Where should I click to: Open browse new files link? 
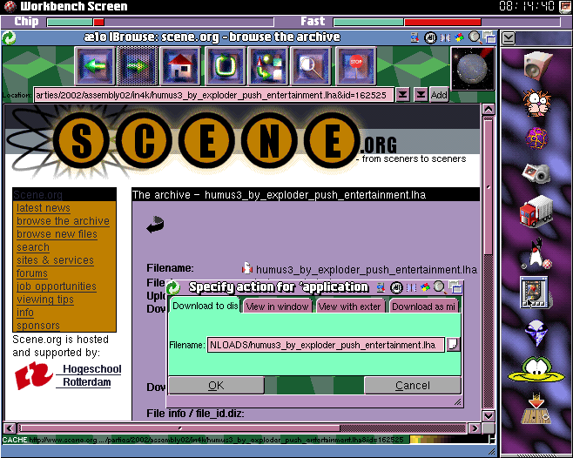[x=57, y=234]
